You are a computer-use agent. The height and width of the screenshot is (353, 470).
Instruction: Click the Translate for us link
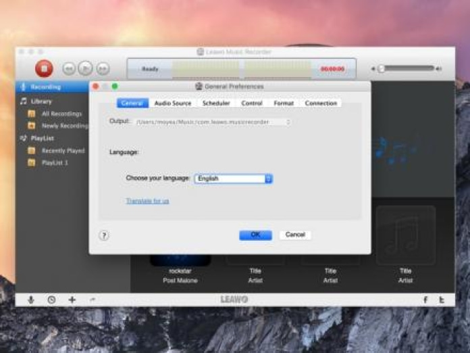[x=147, y=201]
